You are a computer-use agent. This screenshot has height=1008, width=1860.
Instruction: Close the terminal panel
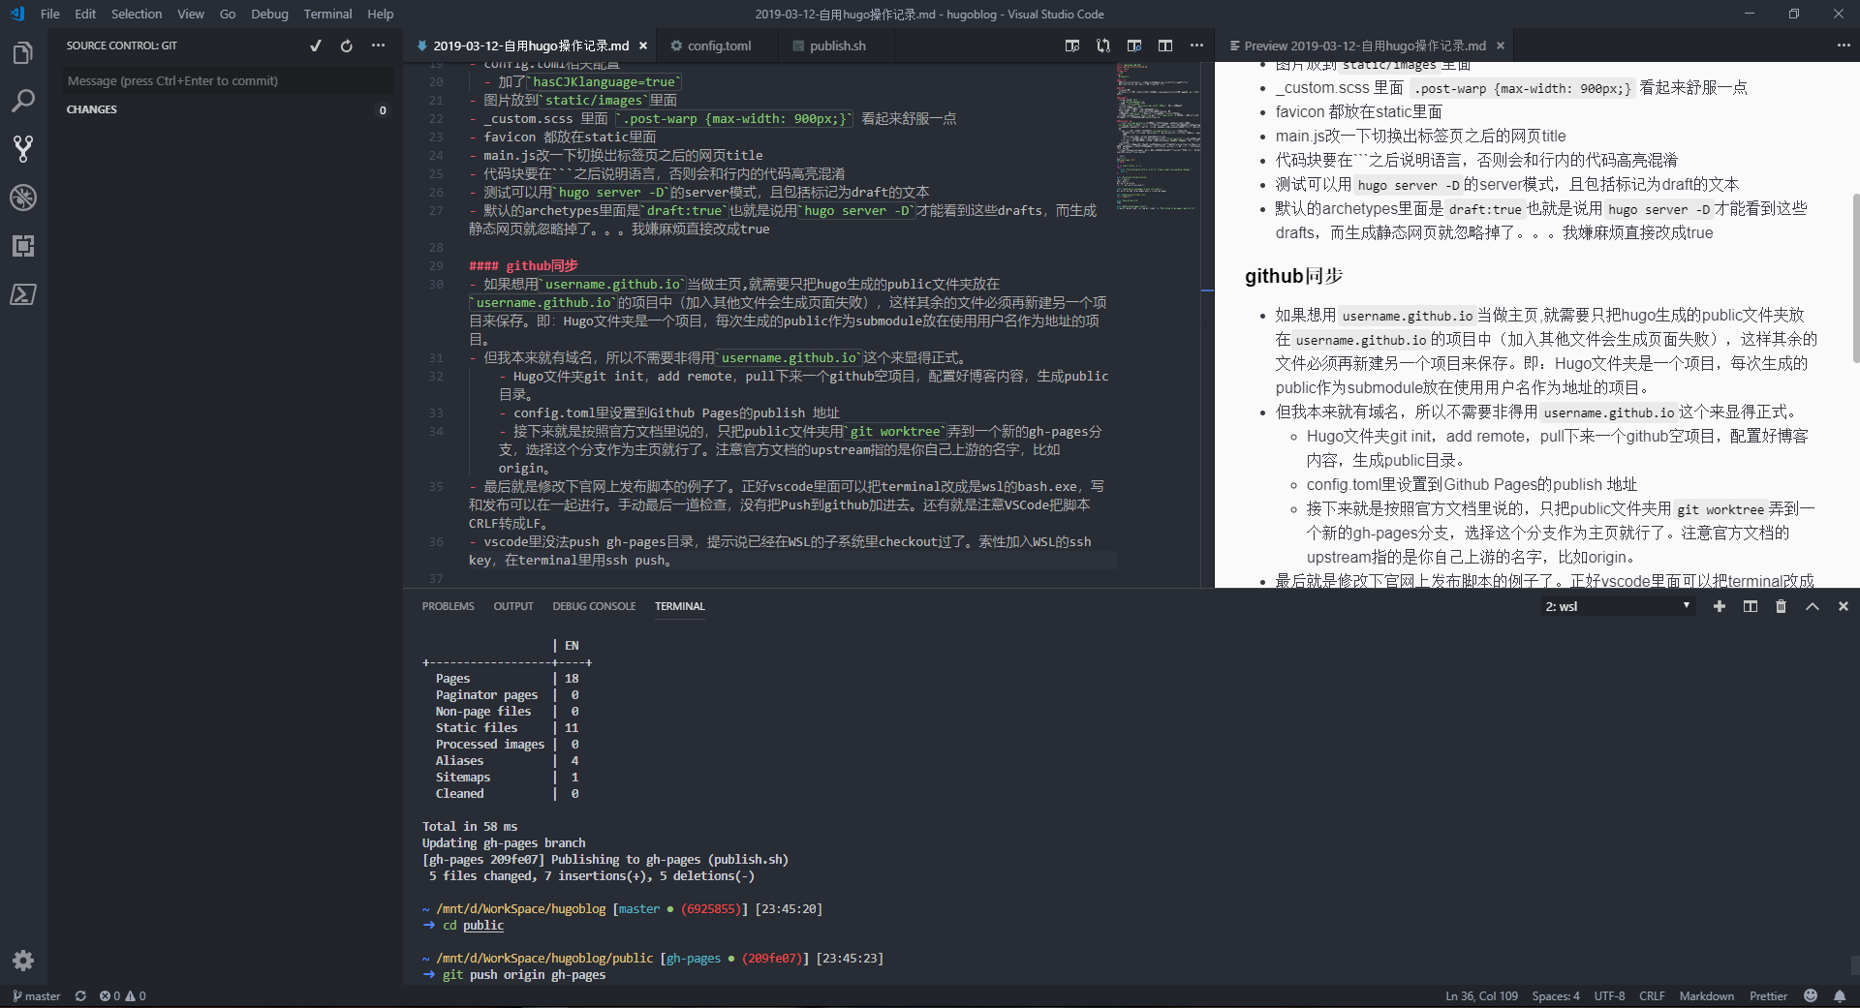coord(1844,606)
